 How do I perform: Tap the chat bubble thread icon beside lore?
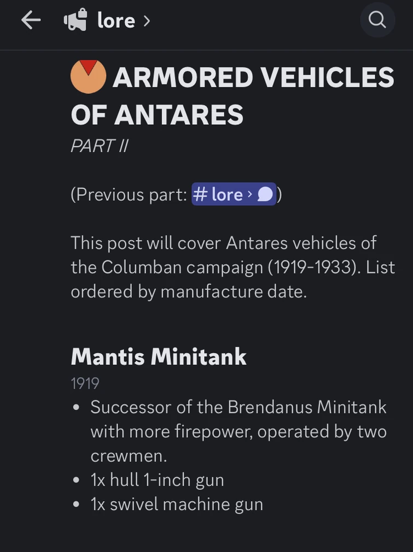(264, 194)
